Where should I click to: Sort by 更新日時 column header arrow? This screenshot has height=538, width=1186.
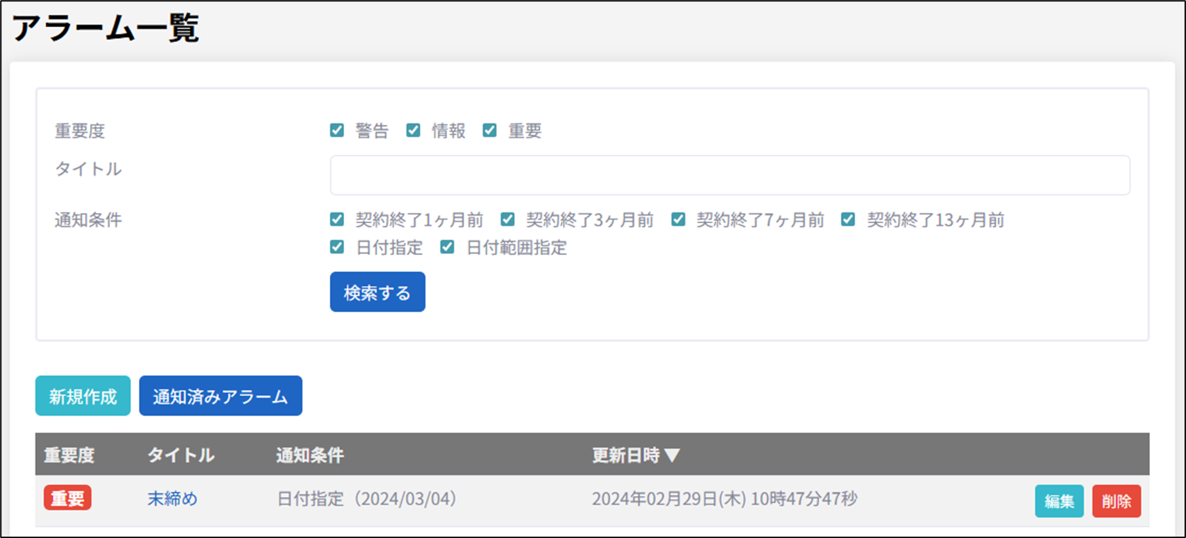pyautogui.click(x=672, y=455)
